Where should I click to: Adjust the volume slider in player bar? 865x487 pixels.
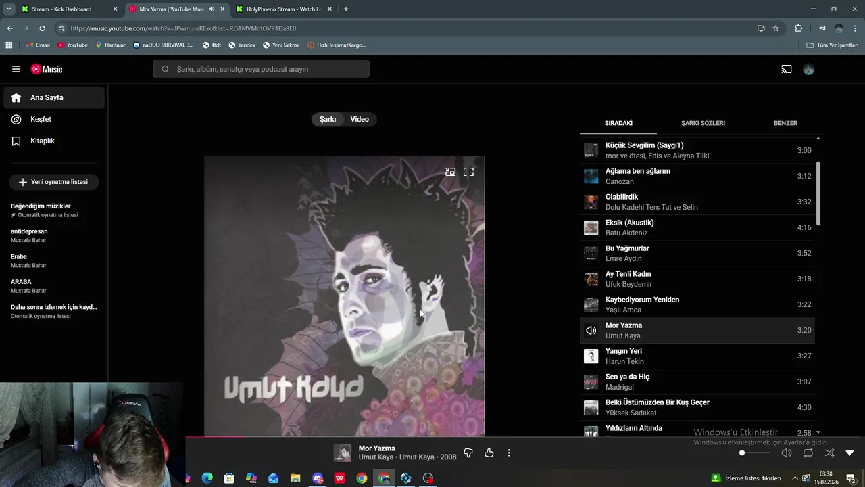[x=755, y=453]
